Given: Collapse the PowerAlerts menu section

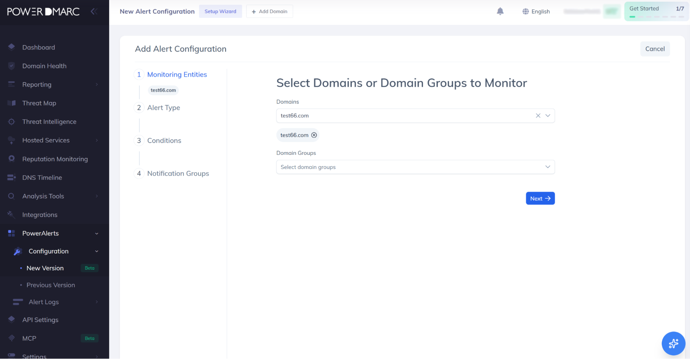Looking at the screenshot, I should [x=97, y=233].
